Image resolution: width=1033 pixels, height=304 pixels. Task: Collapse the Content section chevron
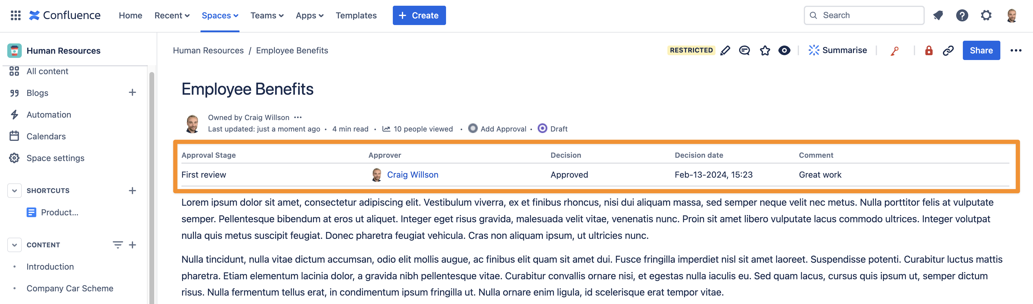coord(15,245)
